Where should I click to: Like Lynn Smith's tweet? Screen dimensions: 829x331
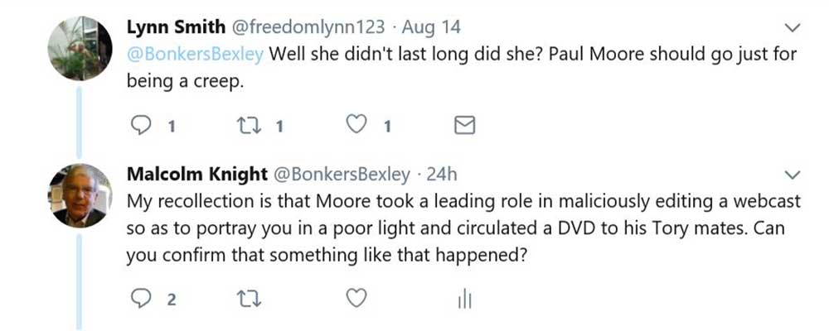click(x=356, y=127)
